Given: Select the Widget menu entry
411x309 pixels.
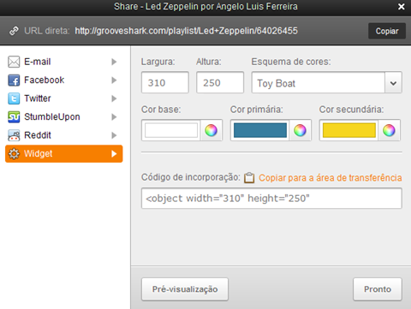Looking at the screenshot, I should tap(64, 154).
